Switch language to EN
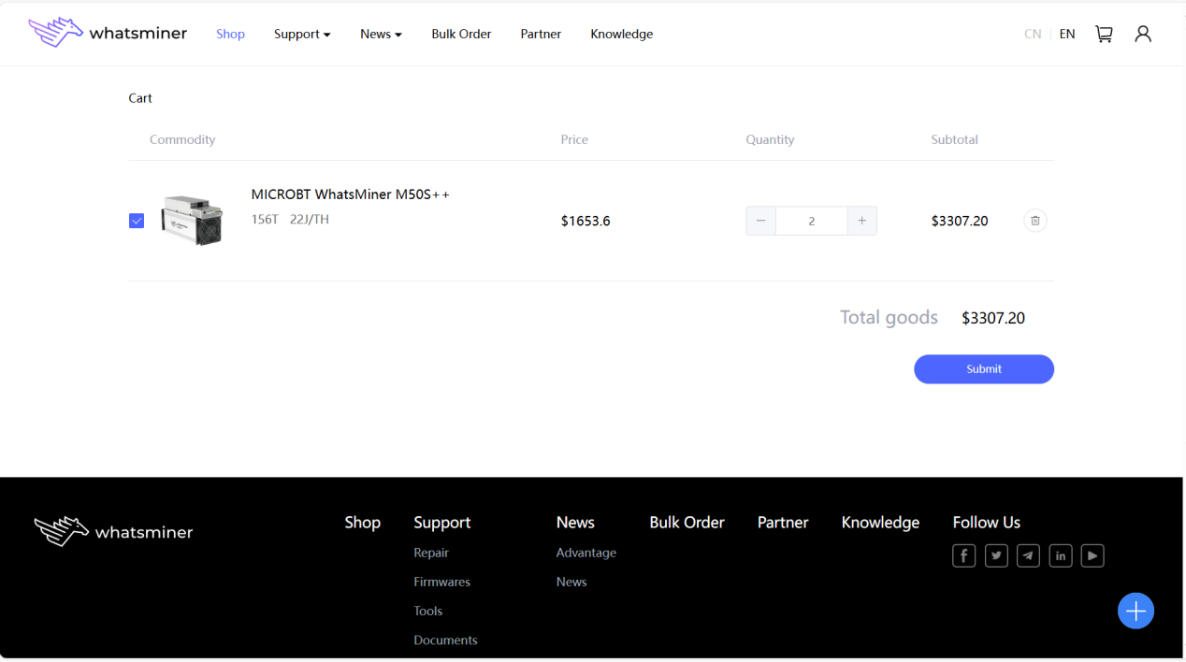Viewport: 1186px width, 662px height. pos(1067,34)
